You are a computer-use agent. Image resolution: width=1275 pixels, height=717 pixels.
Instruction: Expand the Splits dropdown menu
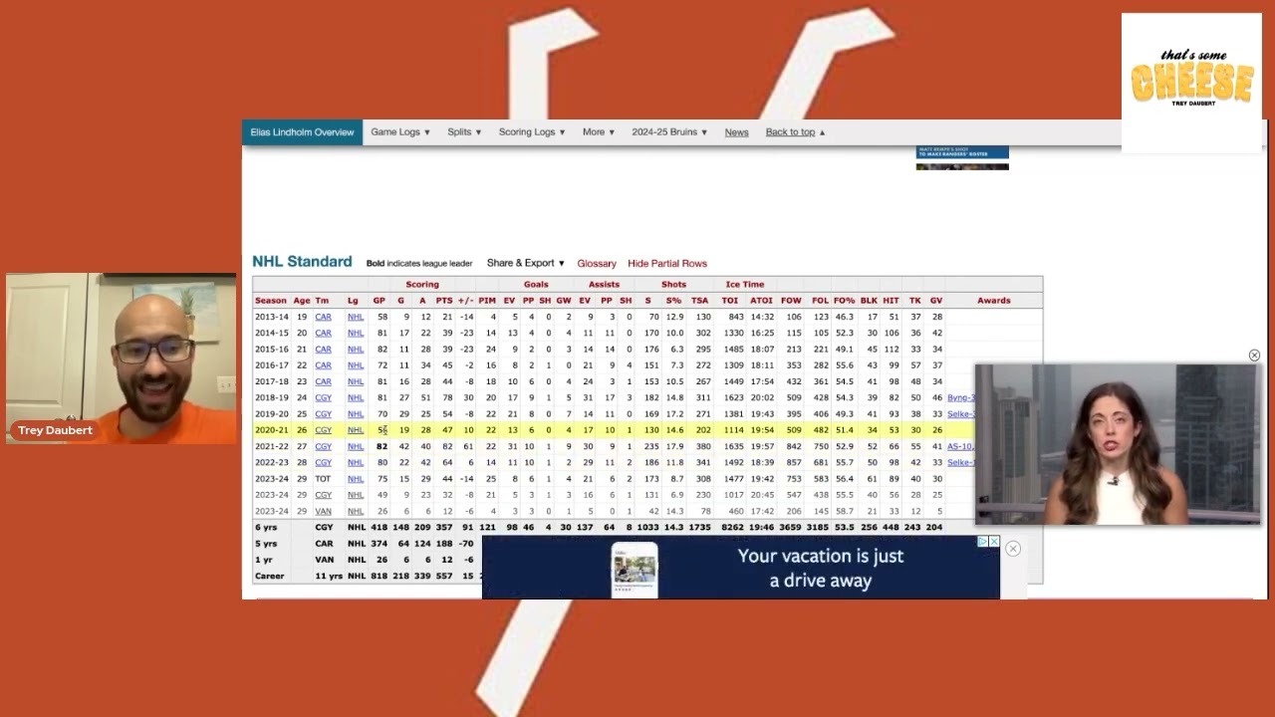[x=464, y=132]
